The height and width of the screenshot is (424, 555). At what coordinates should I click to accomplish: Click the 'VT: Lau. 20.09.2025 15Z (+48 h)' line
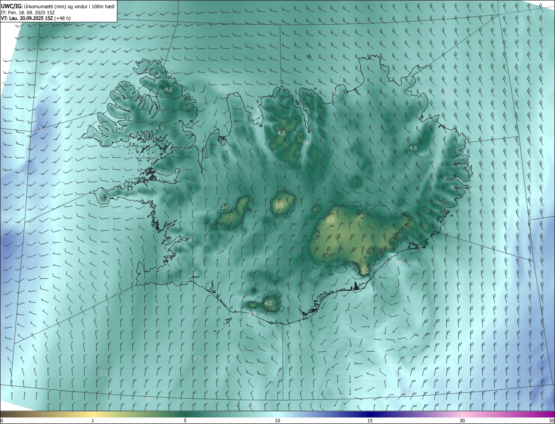[36, 18]
